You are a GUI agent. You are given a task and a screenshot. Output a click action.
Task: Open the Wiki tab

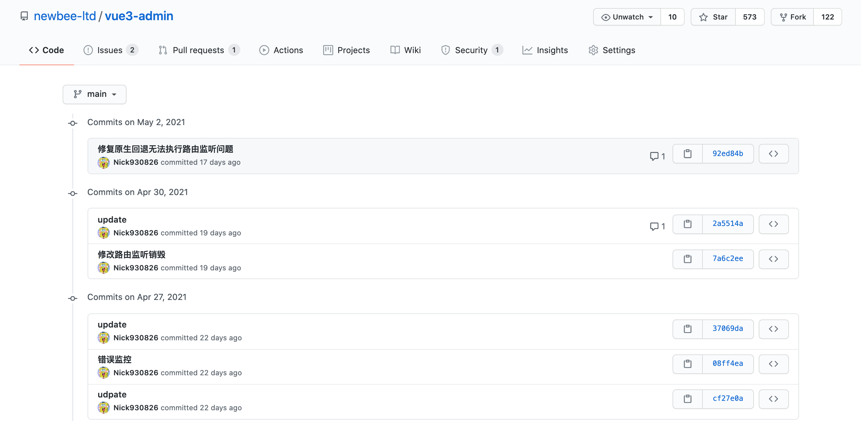[406, 50]
